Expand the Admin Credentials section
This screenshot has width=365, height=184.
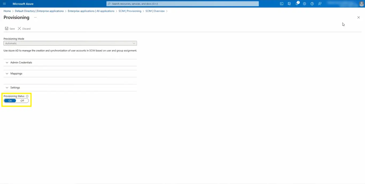tap(70, 63)
